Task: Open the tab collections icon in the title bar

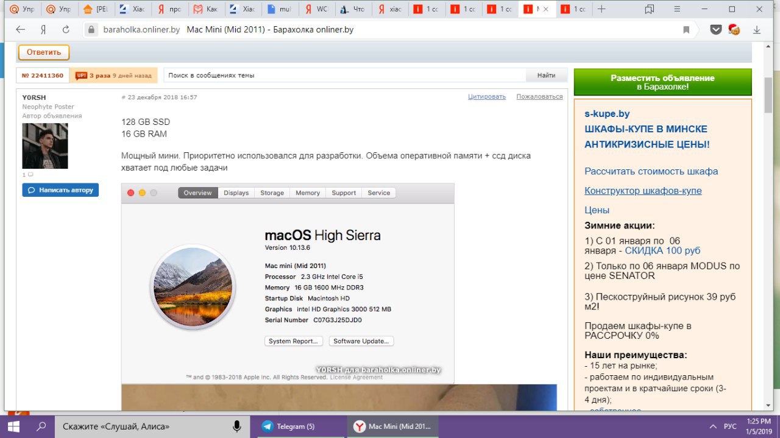Action: [x=649, y=9]
